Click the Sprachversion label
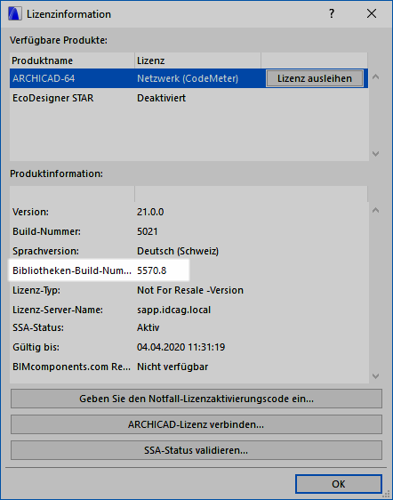Image resolution: width=393 pixels, height=500 pixels. pos(45,251)
